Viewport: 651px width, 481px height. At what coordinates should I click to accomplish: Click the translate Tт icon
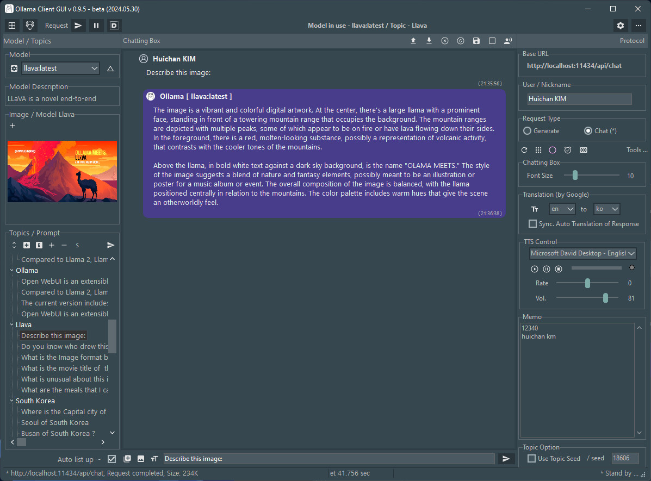pyautogui.click(x=535, y=209)
